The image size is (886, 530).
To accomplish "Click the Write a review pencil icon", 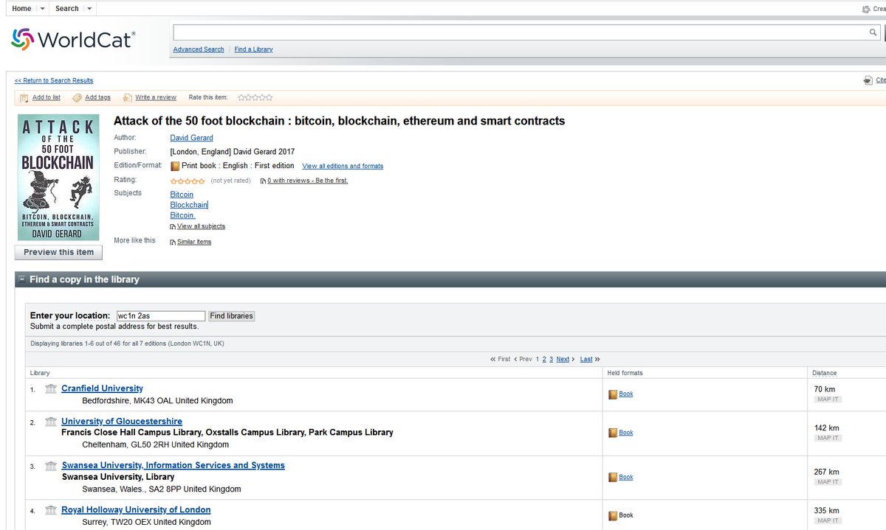I will (x=128, y=98).
